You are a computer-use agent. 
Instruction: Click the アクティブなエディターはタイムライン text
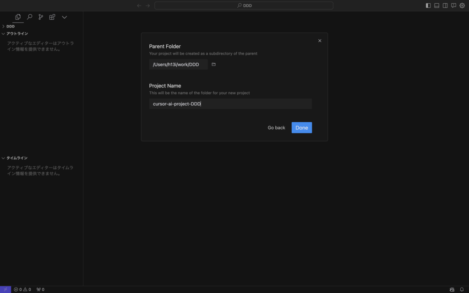[x=40, y=170]
